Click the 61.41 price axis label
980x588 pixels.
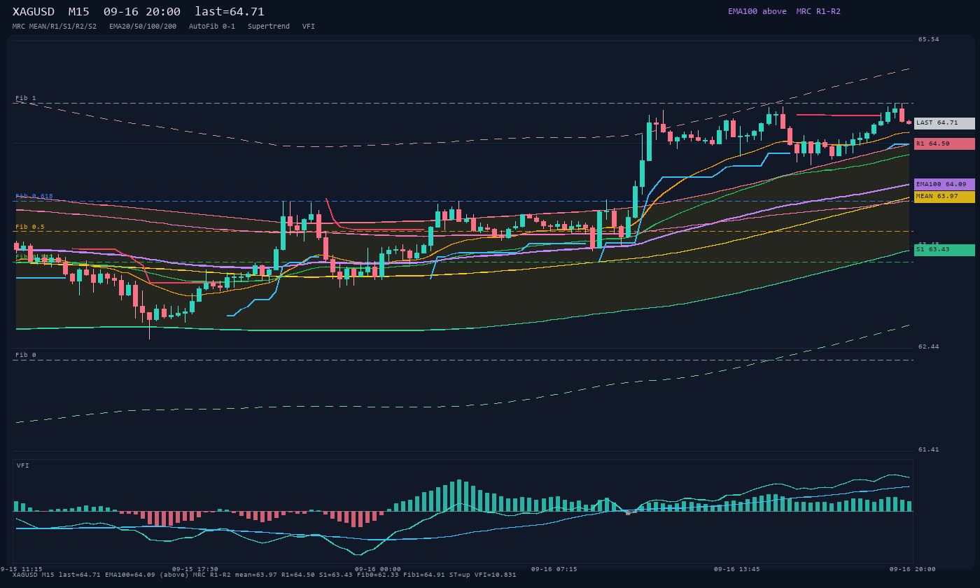(929, 449)
